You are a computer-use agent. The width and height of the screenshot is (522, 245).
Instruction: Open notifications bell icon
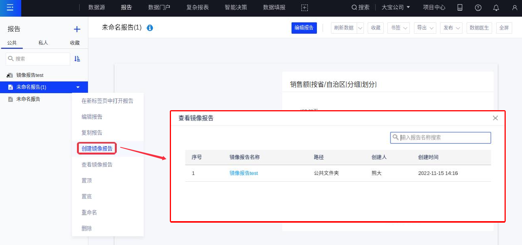click(x=496, y=8)
